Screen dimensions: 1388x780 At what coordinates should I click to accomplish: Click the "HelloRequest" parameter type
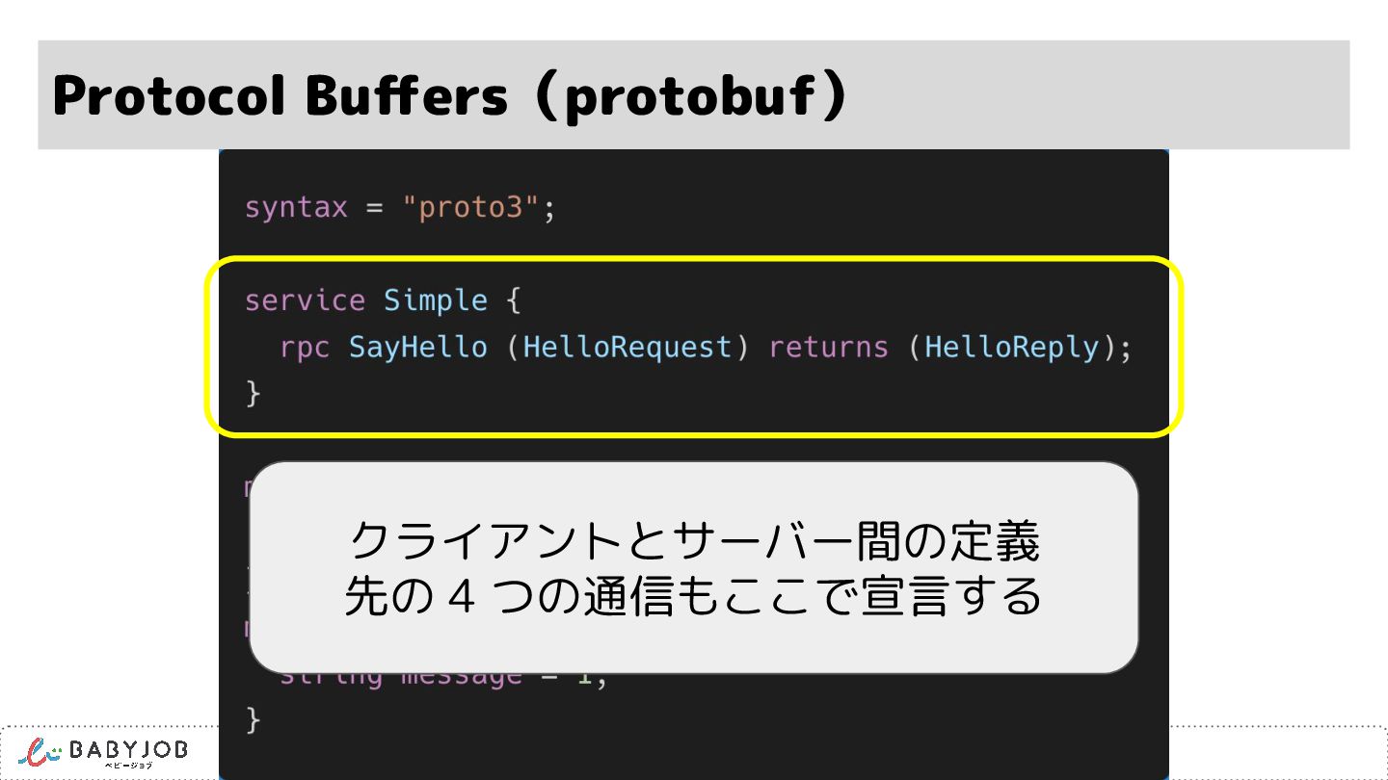[627, 347]
